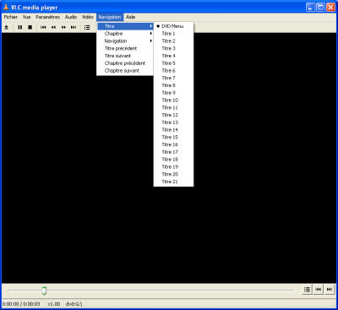Click the elapsed time display in status bar

pos(21,304)
